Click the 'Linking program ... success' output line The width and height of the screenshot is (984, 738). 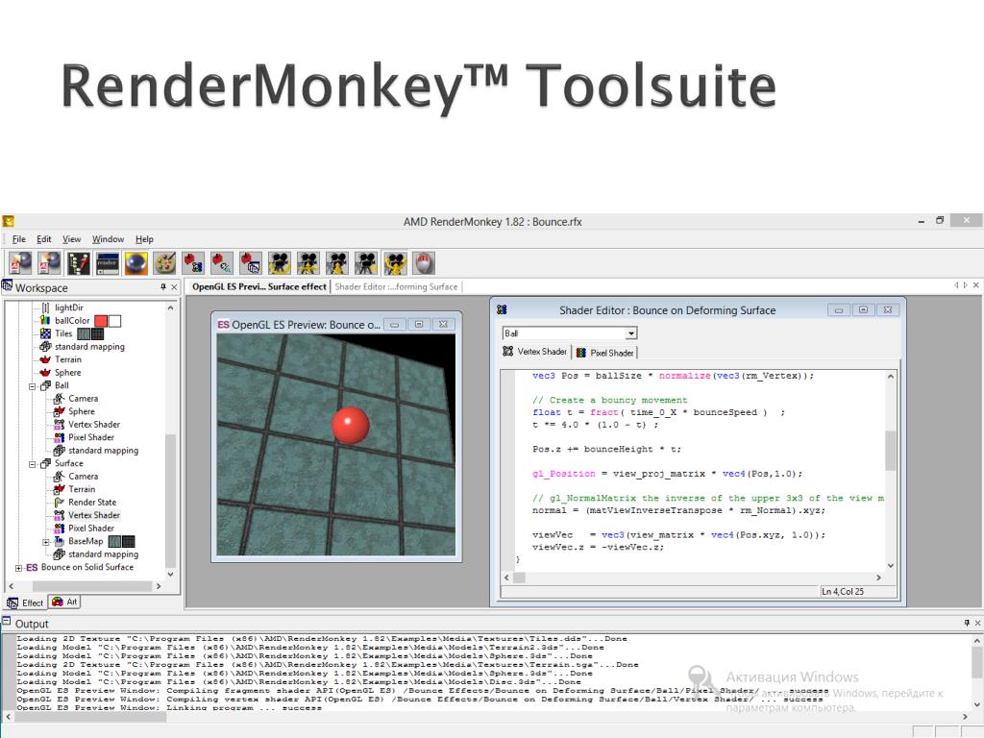click(169, 707)
